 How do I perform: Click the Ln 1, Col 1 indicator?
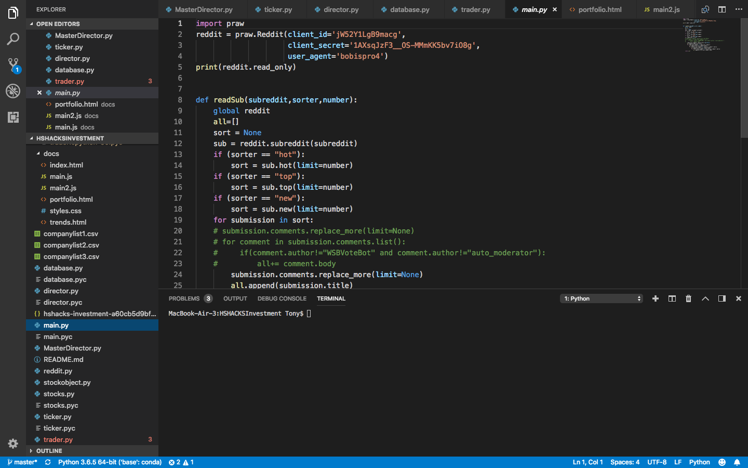coord(587,462)
